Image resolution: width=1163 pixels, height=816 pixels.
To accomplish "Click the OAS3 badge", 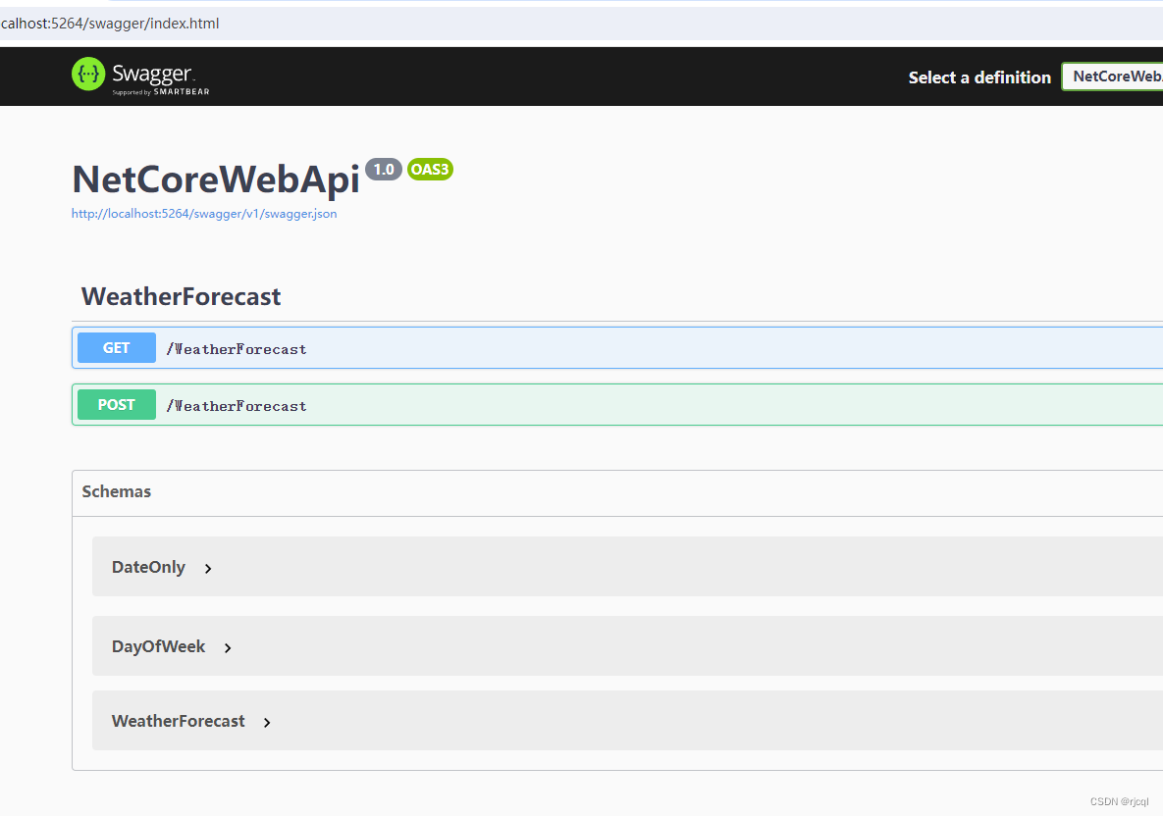I will [x=430, y=169].
